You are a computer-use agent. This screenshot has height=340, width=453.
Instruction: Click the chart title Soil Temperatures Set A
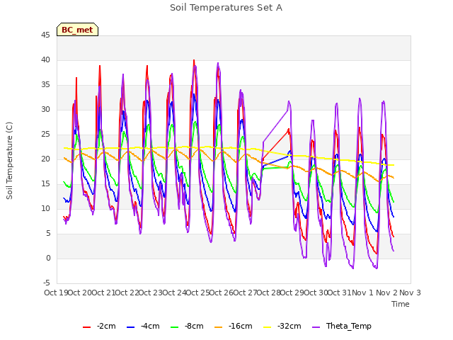pyautogui.click(x=226, y=8)
